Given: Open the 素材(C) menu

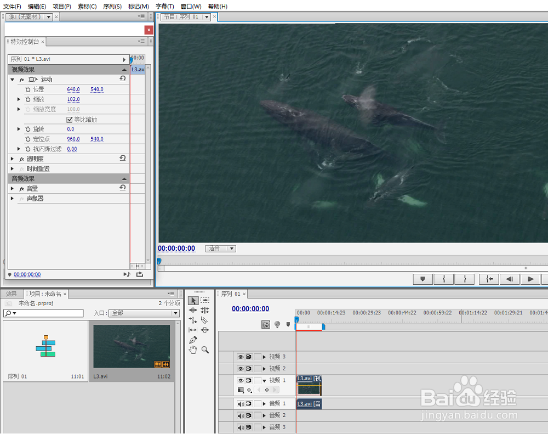Looking at the screenshot, I should point(87,6).
